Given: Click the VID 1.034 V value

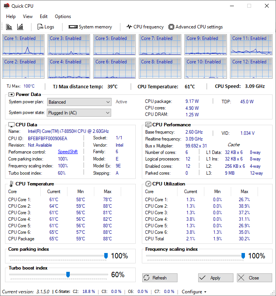Looking at the screenshot, I should pyautogui.click(x=247, y=133).
